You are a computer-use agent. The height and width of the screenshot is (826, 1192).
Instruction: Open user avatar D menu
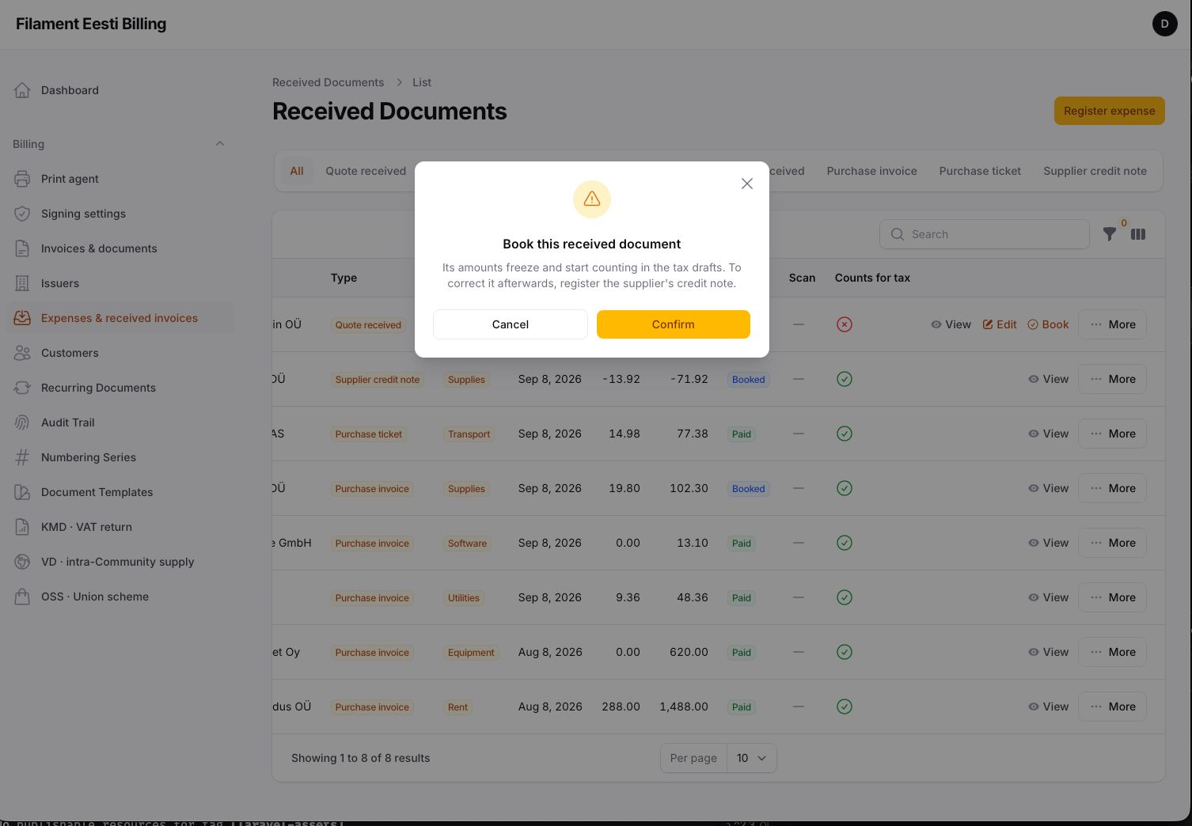tap(1164, 24)
